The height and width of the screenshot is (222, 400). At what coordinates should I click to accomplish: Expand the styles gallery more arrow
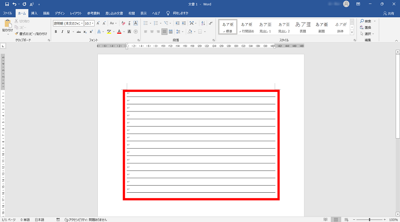[x=352, y=33]
